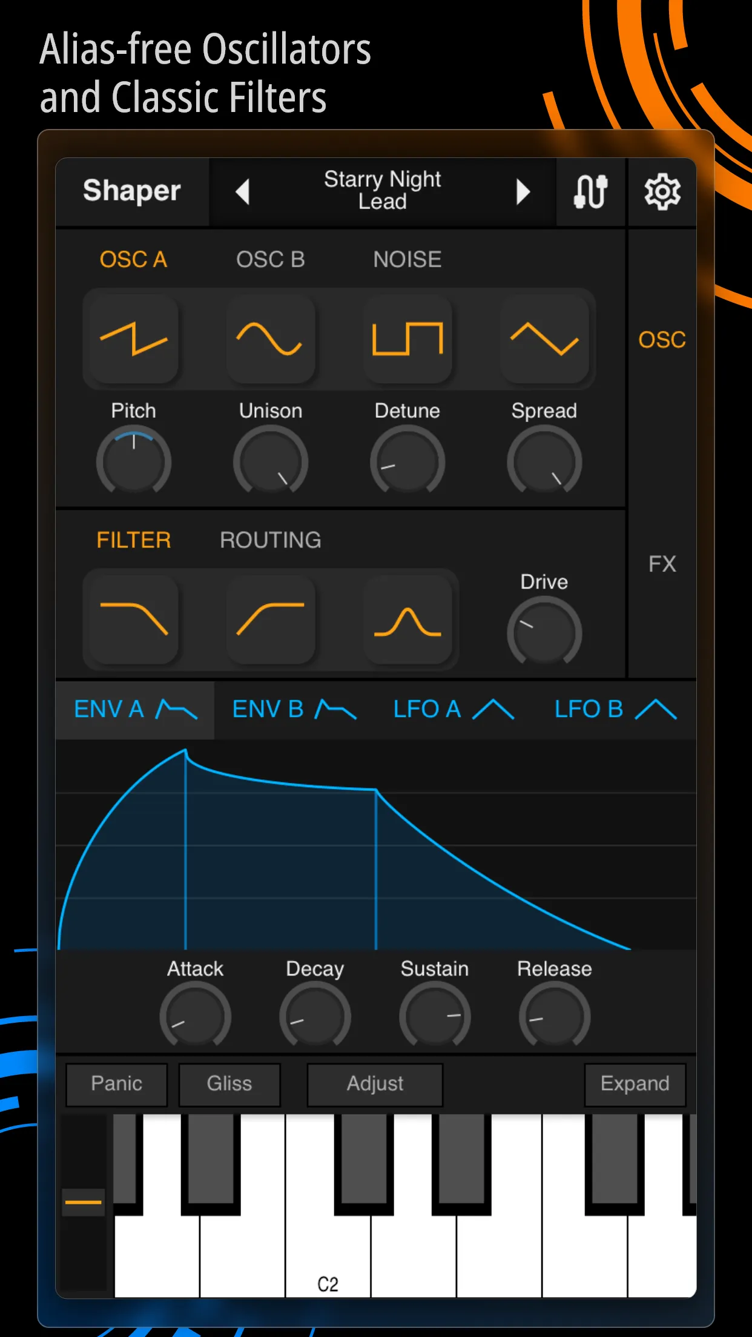Click the Expand keyboard button
This screenshot has width=752, height=1337.
click(x=635, y=1084)
